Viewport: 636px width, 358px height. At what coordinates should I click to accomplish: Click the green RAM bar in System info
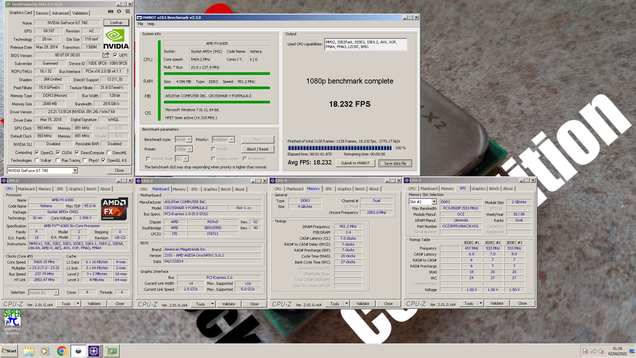(x=217, y=88)
